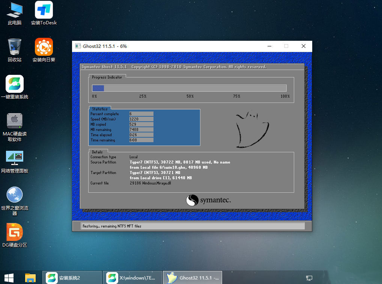This screenshot has height=284, width=382.
Task: Launch the MAC硬盘读取软件 utility
Action: 15,122
